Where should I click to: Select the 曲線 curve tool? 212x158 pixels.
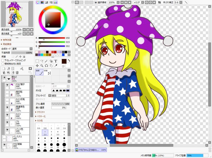[39, 72]
